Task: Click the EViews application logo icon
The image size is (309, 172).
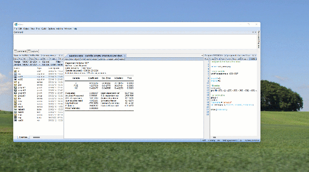Action: 16,24
